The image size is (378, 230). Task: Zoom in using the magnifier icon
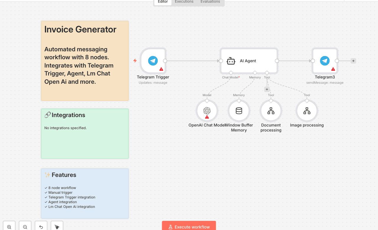pos(9,226)
